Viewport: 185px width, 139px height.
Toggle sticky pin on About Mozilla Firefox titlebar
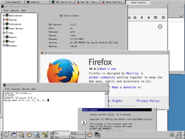46,53
